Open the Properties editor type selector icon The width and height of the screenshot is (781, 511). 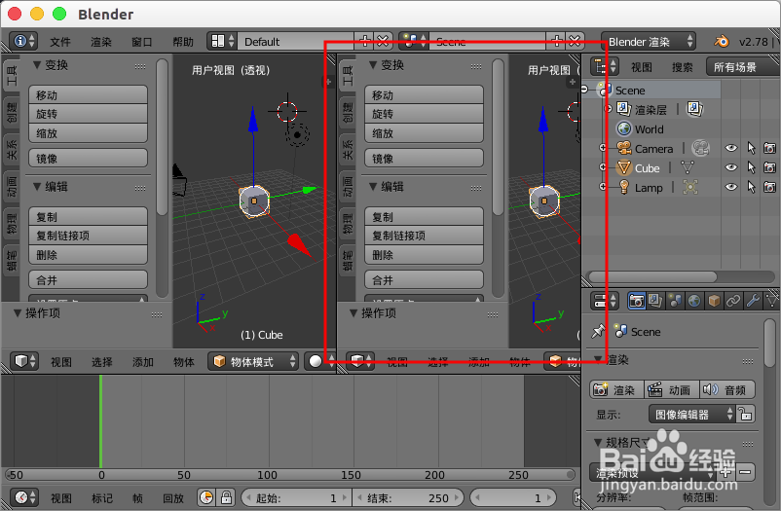[x=605, y=301]
